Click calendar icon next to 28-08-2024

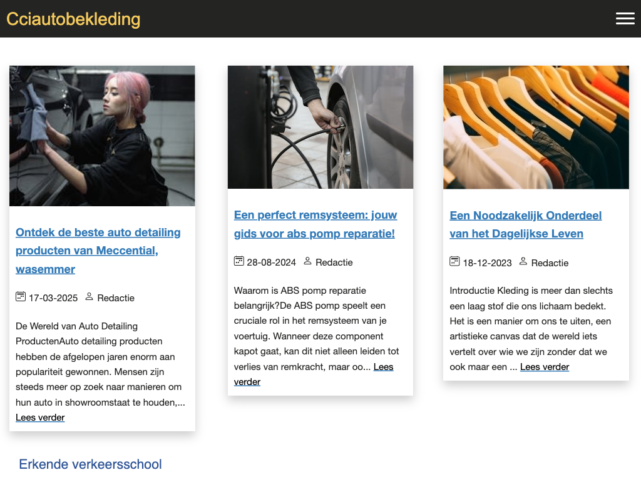(239, 261)
